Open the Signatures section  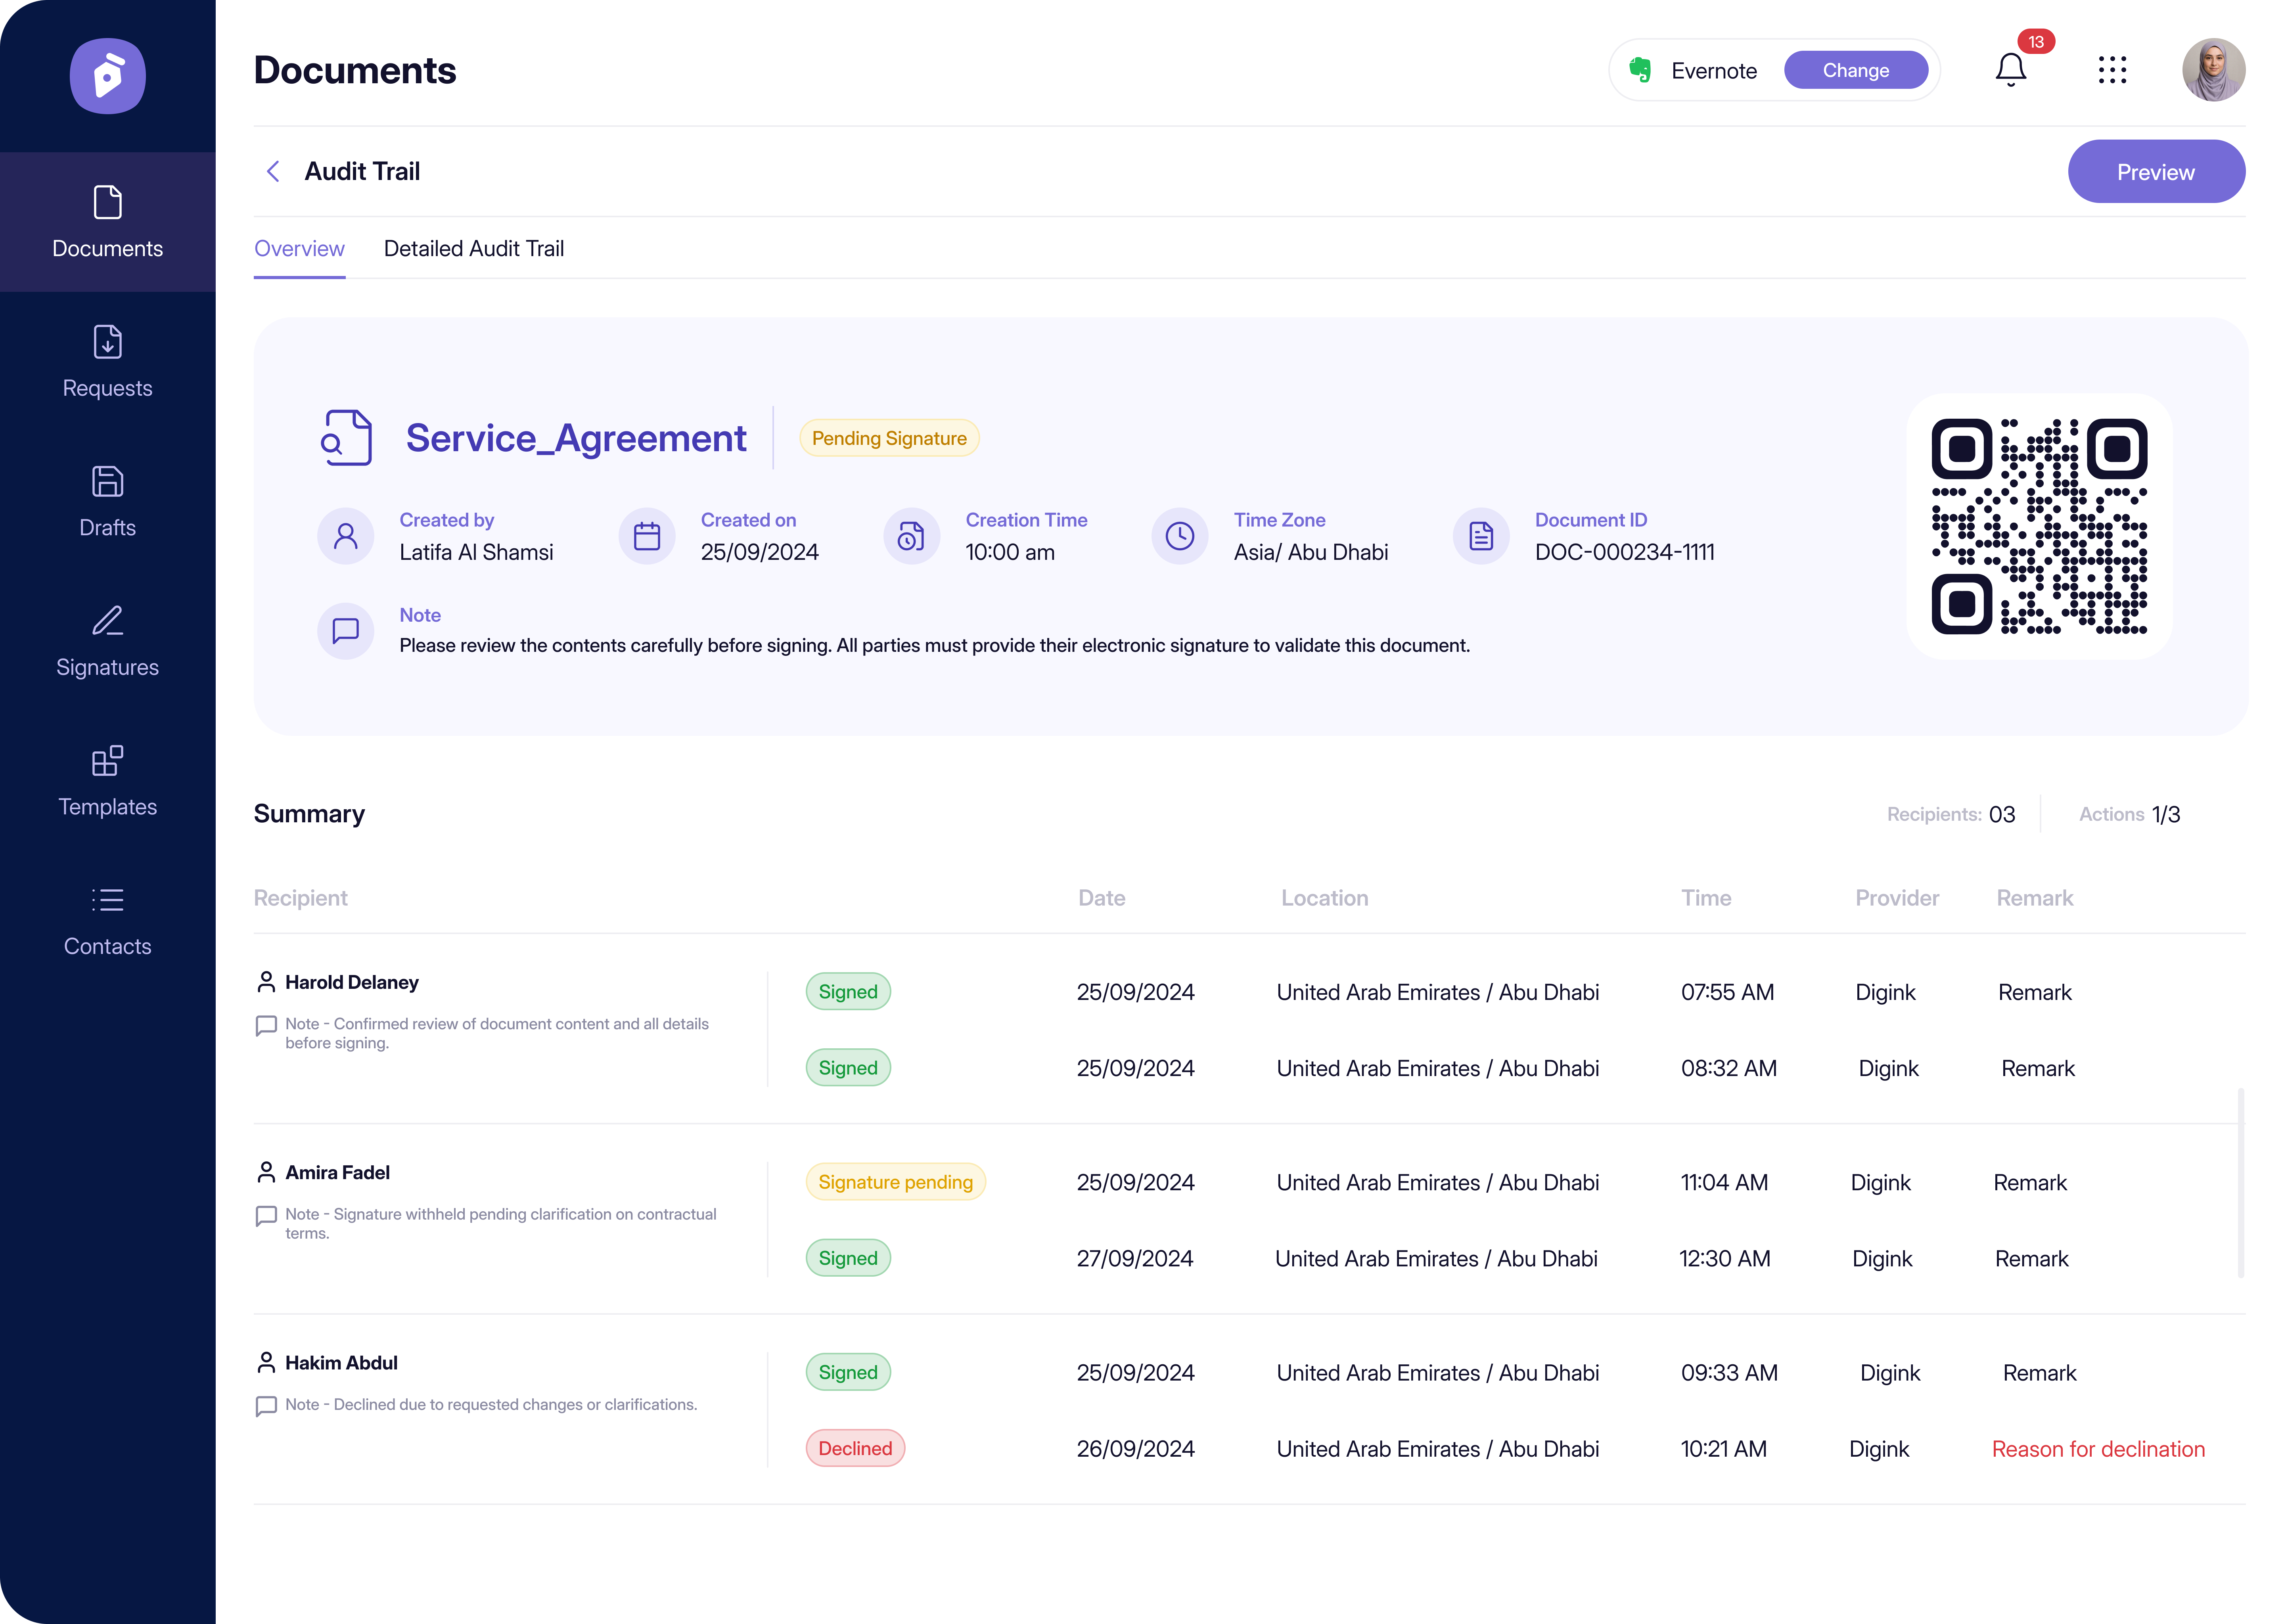tap(107, 641)
